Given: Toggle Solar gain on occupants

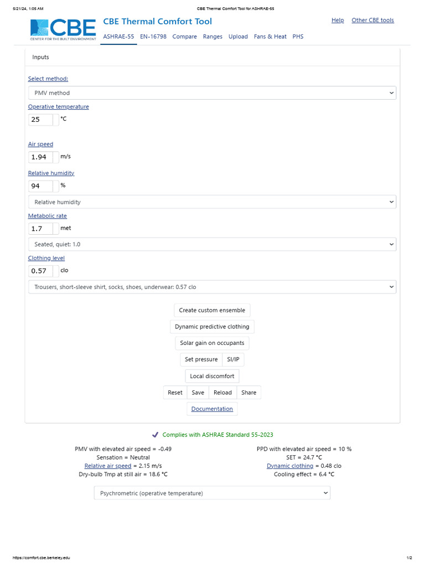Looking at the screenshot, I should (x=212, y=343).
